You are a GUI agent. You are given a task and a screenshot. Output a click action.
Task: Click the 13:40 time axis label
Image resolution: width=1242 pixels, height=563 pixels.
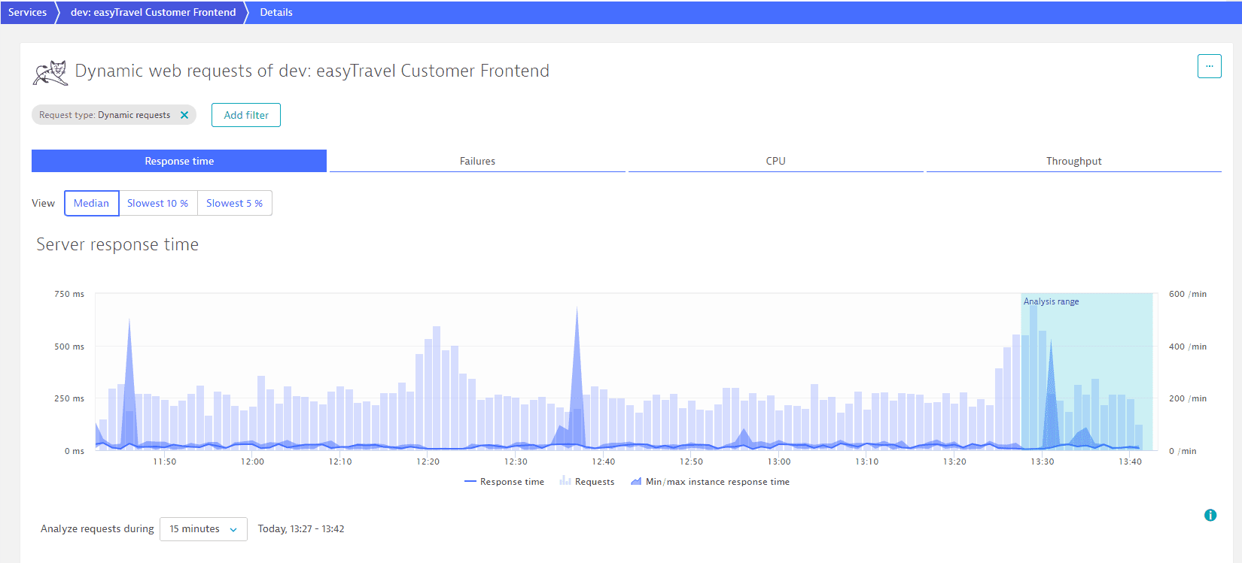(1130, 462)
